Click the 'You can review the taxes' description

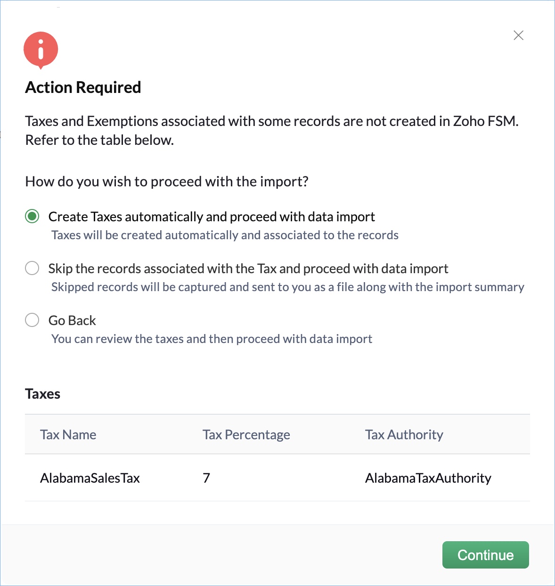212,339
